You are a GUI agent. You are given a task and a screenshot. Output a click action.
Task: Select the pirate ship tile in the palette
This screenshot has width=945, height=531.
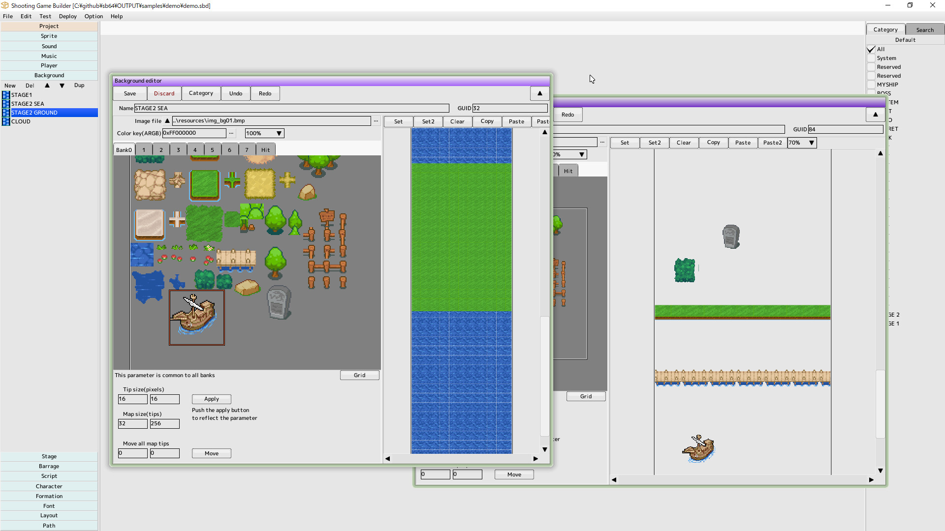(x=196, y=317)
